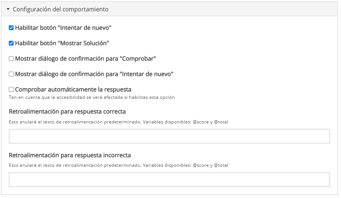The width and height of the screenshot is (341, 198).
Task: Click the "Retroalimentación para respuesta incorrecta" label
Action: point(70,155)
